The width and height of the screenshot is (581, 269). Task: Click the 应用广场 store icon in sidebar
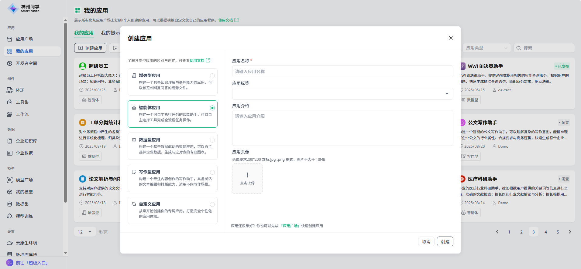point(10,39)
